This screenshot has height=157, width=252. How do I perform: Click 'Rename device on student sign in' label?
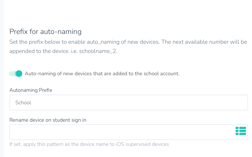[48, 120]
